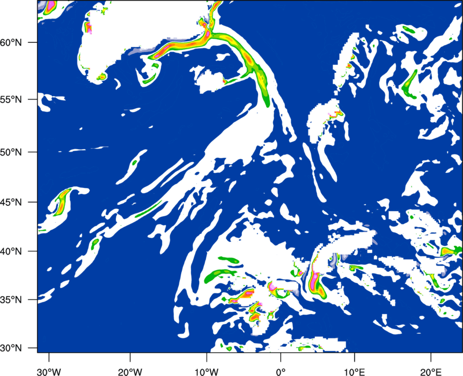Viewport: 463px width, 376px height.
Task: Click the 45°N latitude label
Action: point(11,202)
